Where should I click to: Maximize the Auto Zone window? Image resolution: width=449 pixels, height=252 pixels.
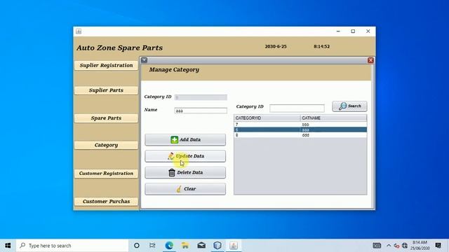tap(353, 31)
